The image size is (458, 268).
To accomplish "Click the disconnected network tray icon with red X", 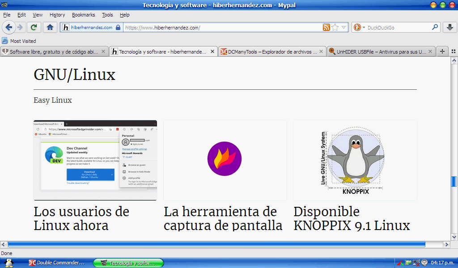I will click(x=416, y=263).
